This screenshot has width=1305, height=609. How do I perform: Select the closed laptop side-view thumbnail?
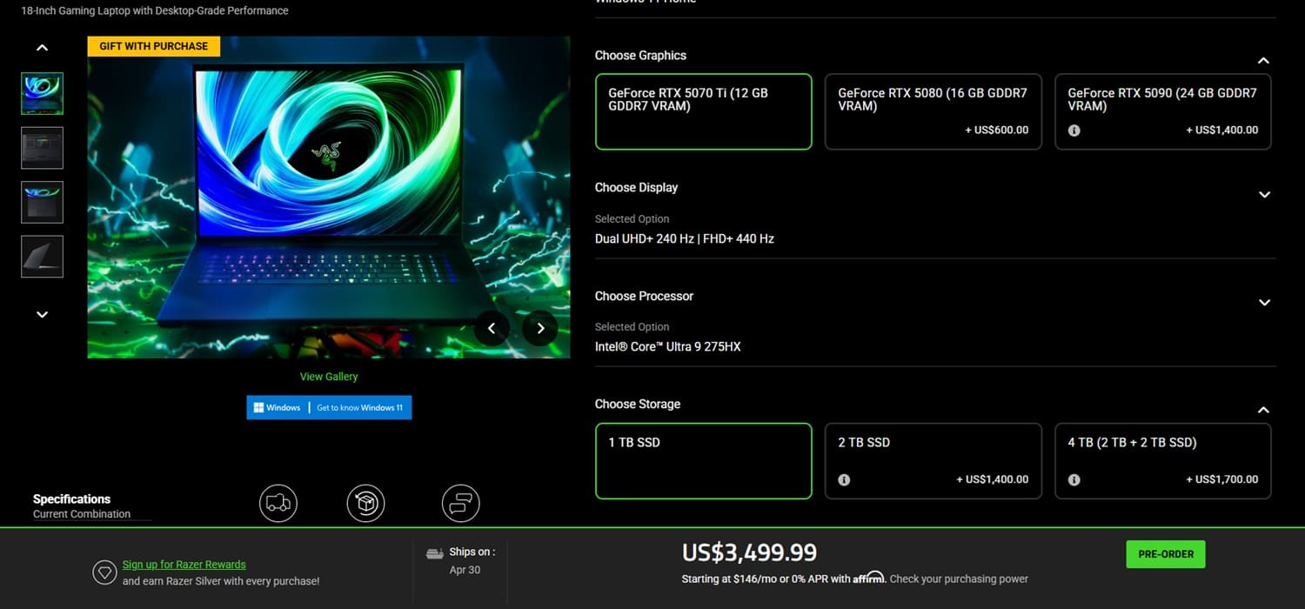click(42, 257)
